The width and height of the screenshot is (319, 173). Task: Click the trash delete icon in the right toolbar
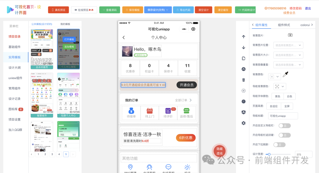[243, 80]
